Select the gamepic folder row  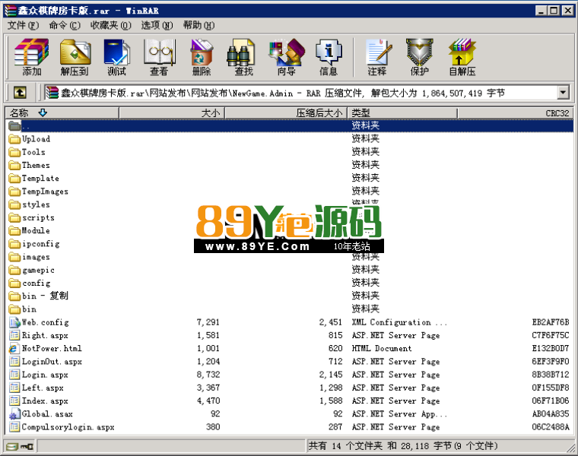(289, 270)
